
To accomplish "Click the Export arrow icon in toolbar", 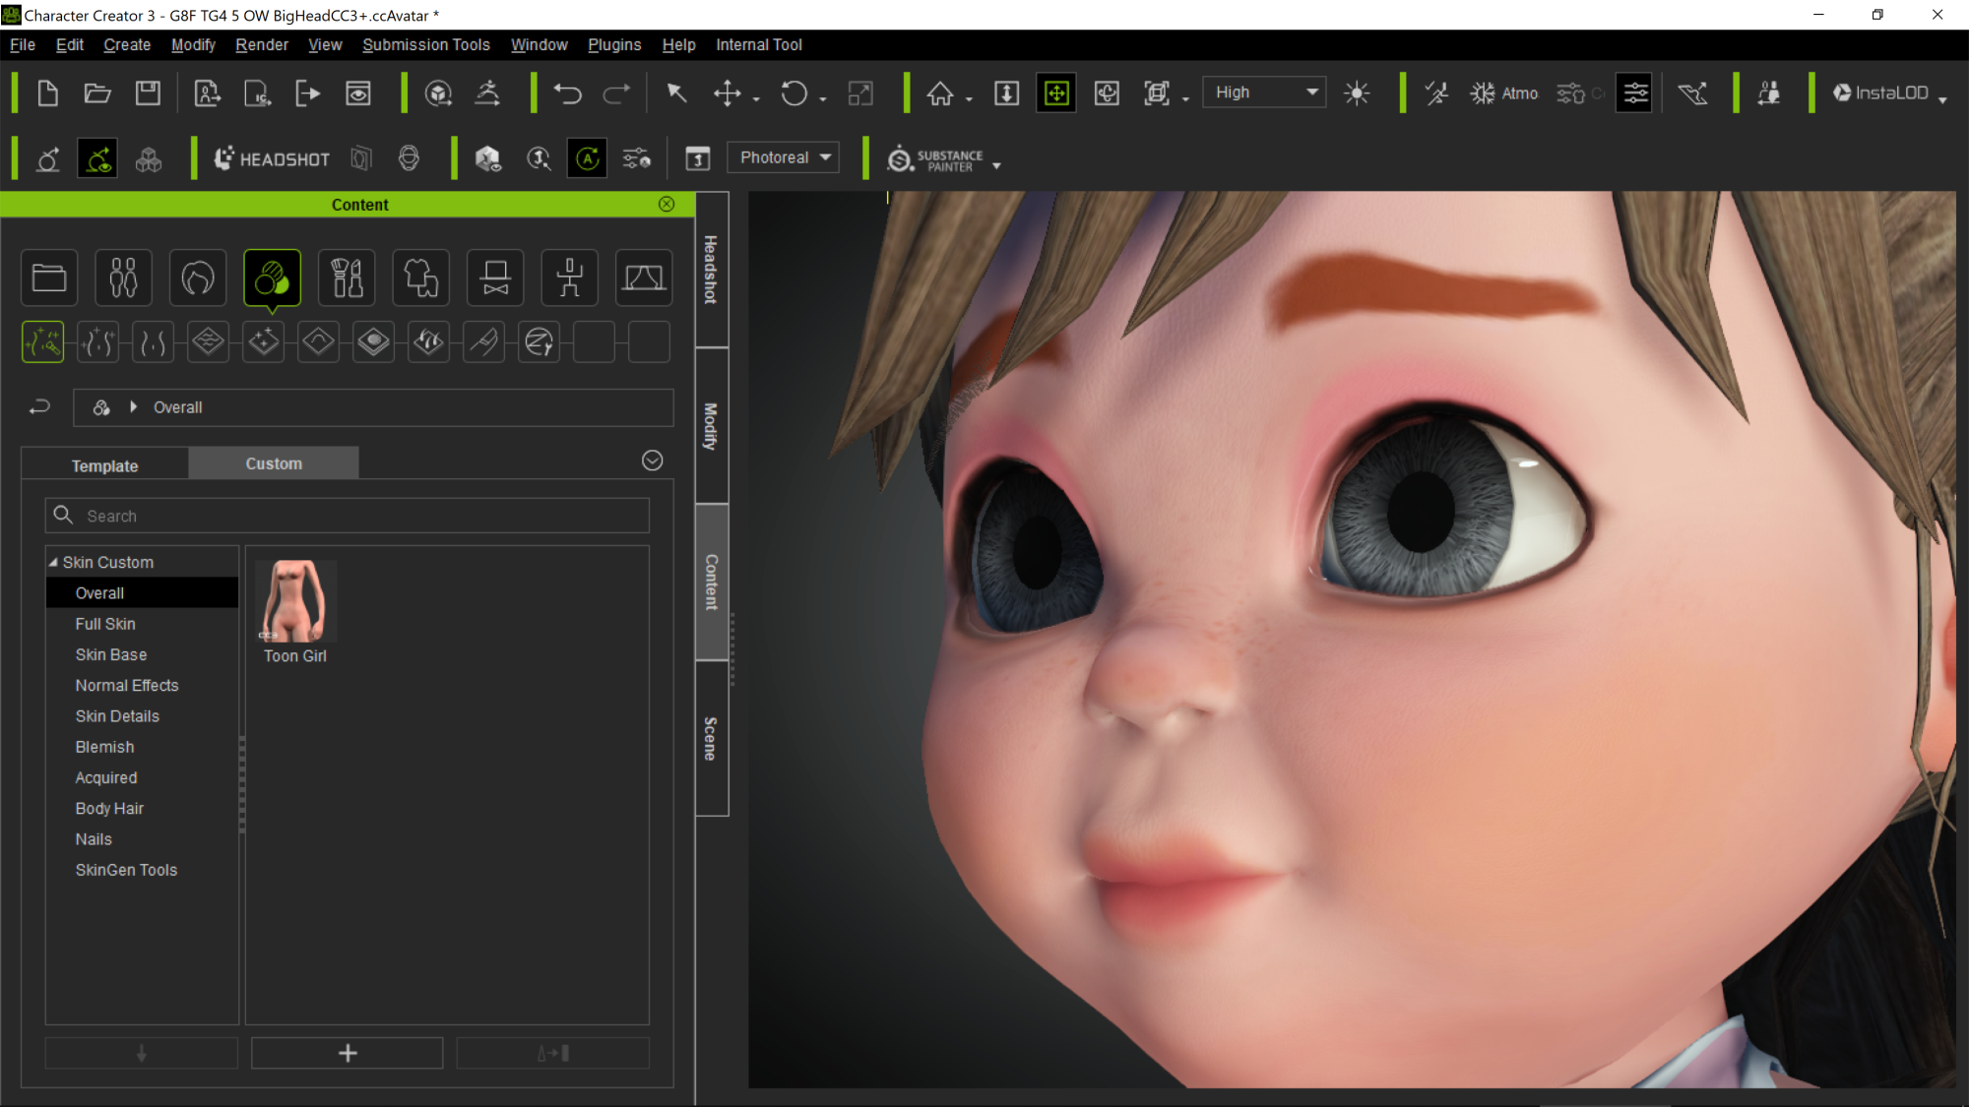I will (307, 93).
